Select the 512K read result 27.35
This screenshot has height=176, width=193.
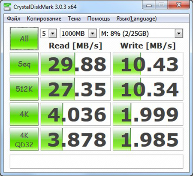point(75,89)
